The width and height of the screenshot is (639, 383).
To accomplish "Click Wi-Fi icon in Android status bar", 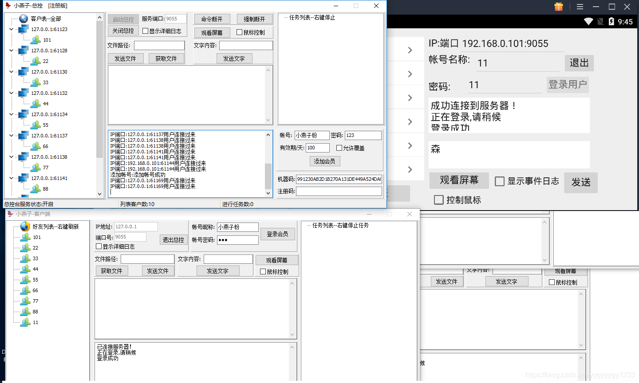I will [x=588, y=21].
